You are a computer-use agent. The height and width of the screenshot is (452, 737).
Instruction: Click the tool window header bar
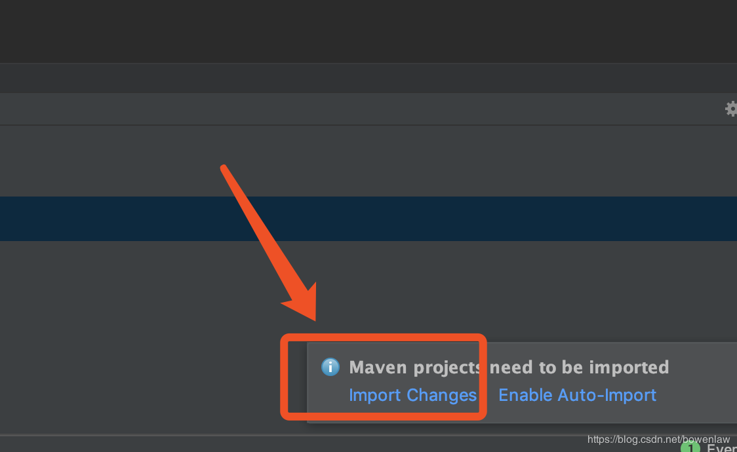tap(362, 109)
